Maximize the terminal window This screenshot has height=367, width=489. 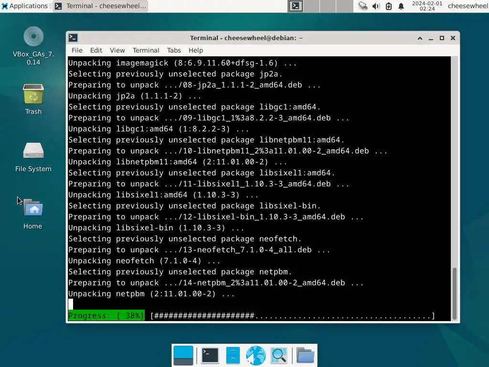pyautogui.click(x=442, y=38)
